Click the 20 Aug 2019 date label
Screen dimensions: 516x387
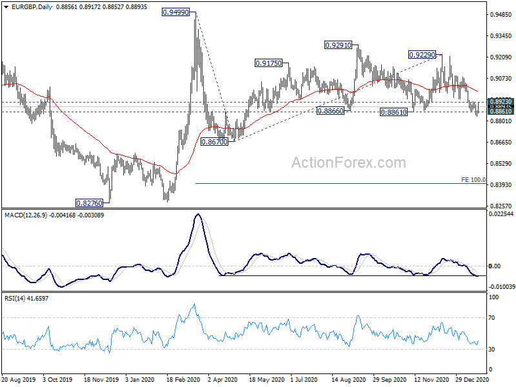click(19, 379)
